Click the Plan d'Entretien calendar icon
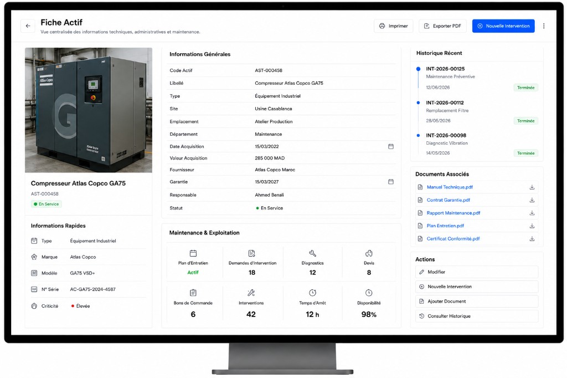The width and height of the screenshot is (567, 378). [193, 253]
